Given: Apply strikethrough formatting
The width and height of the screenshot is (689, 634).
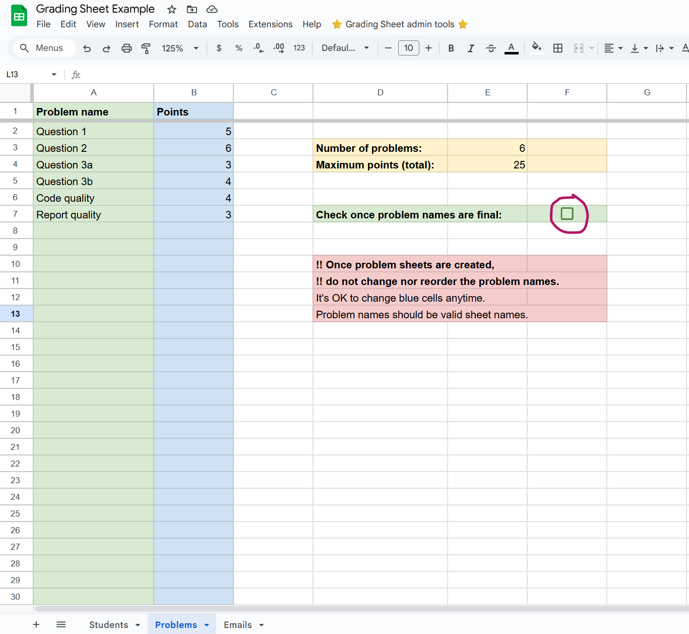Looking at the screenshot, I should click(x=490, y=48).
